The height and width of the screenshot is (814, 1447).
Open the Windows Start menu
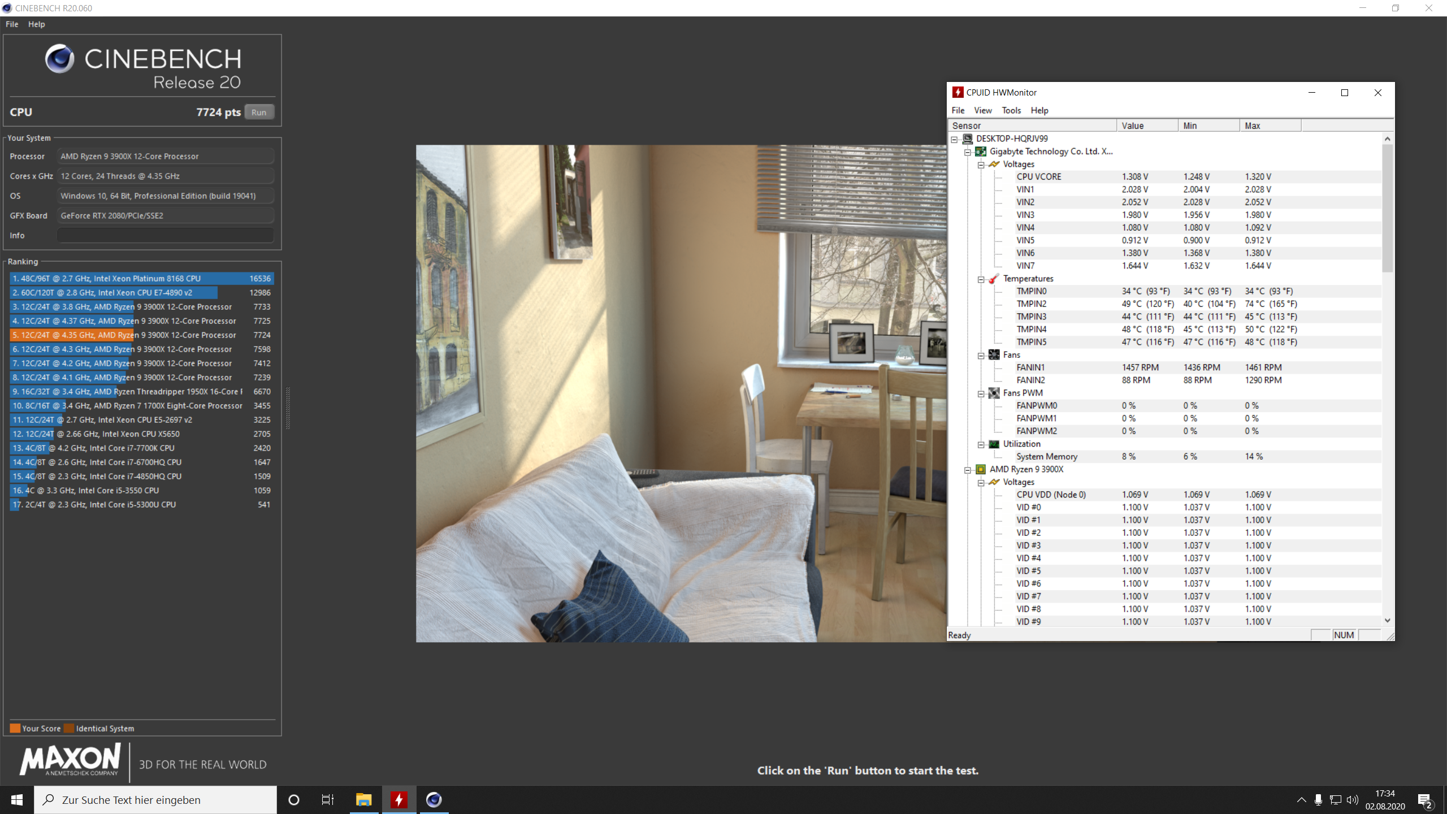[x=17, y=799]
